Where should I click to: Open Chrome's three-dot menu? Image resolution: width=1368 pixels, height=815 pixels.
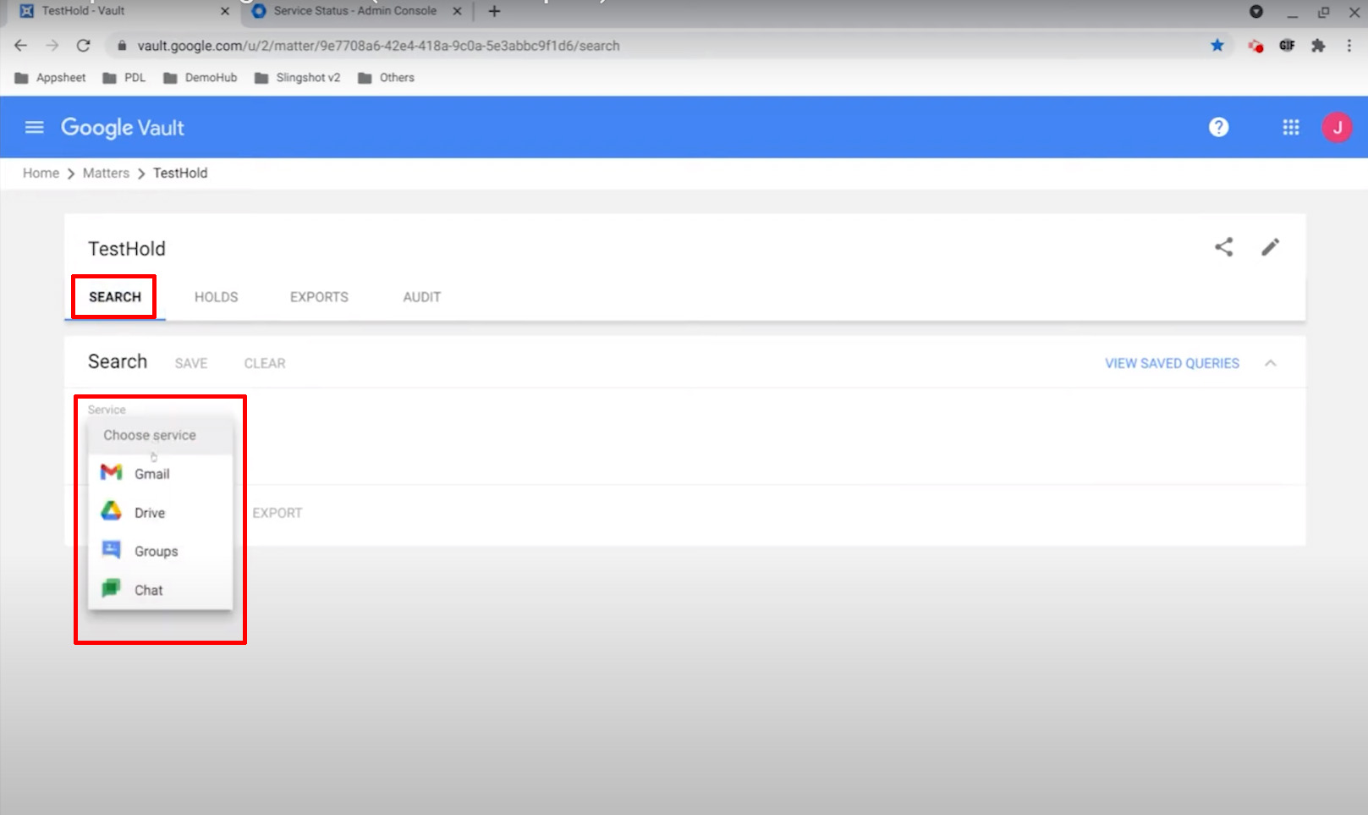click(x=1349, y=46)
